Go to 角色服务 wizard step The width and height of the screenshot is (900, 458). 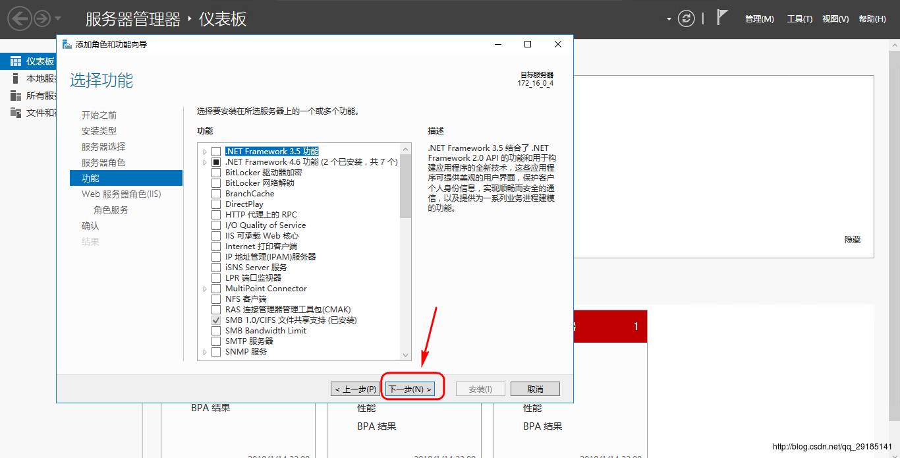111,210
